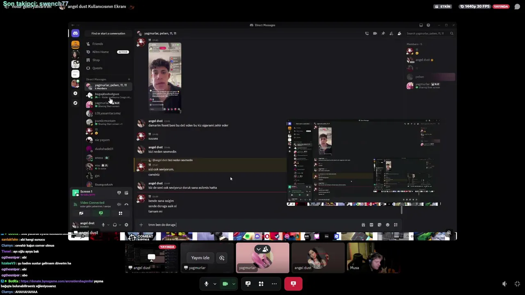Open duskshade01 direct message
The image size is (525, 295).
[x=107, y=149]
